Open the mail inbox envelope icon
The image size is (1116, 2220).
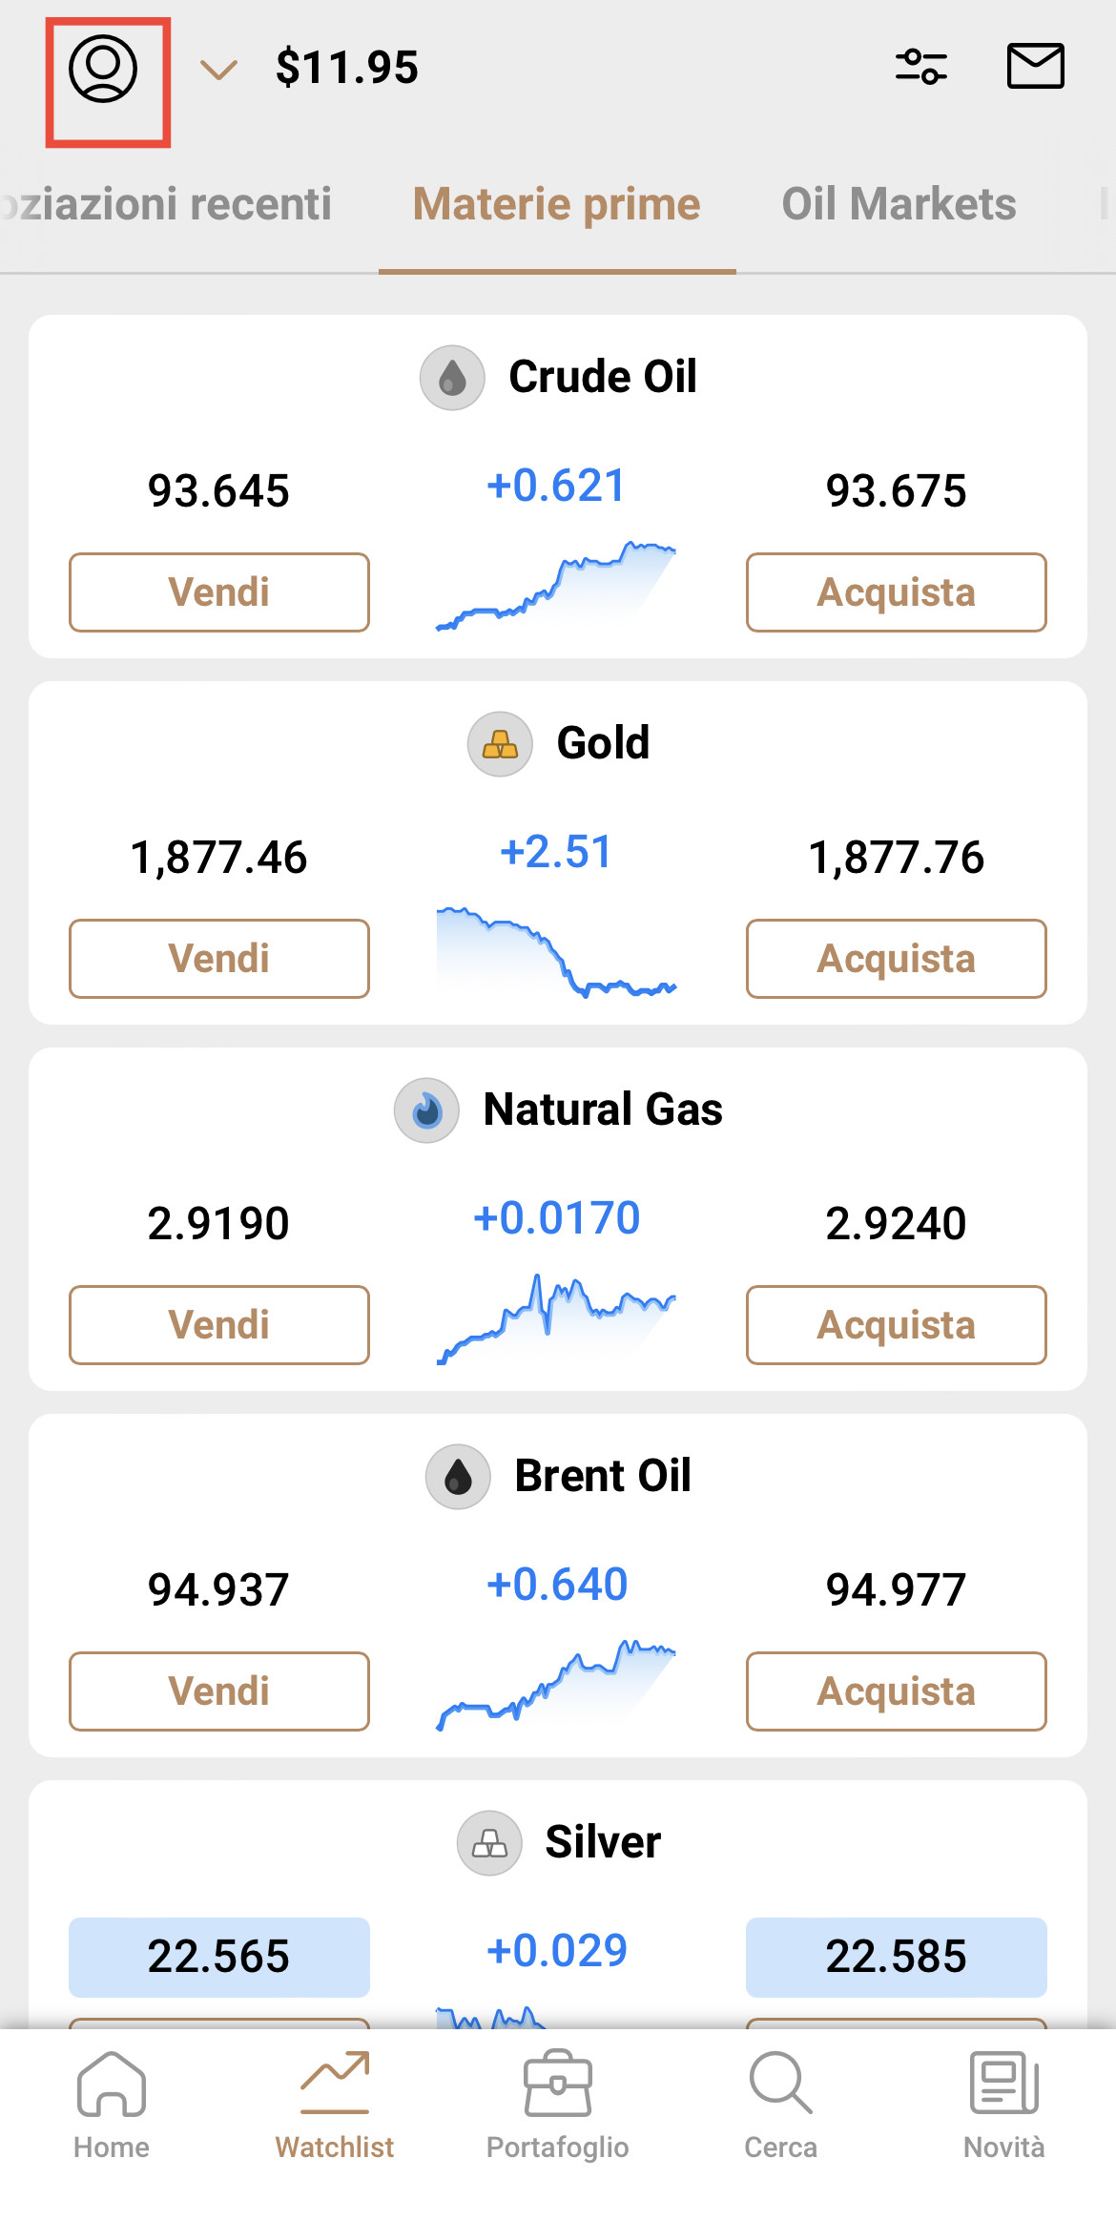pyautogui.click(x=1035, y=67)
